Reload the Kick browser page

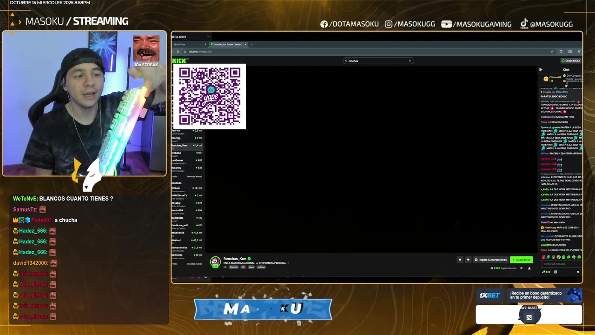(178, 52)
